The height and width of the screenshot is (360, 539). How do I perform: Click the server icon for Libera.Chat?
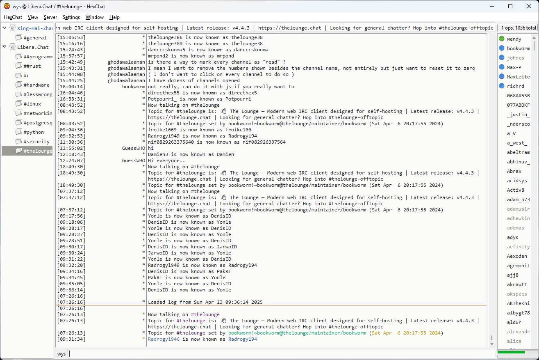tap(12, 47)
